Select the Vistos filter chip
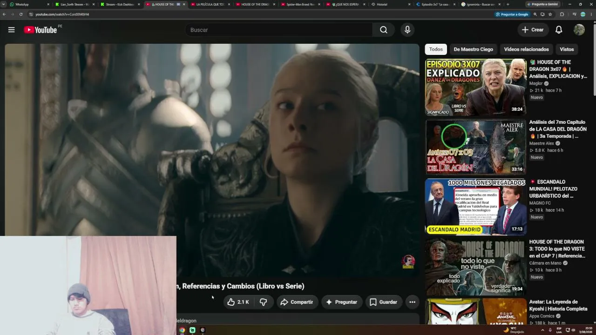The image size is (596, 335). point(567,49)
